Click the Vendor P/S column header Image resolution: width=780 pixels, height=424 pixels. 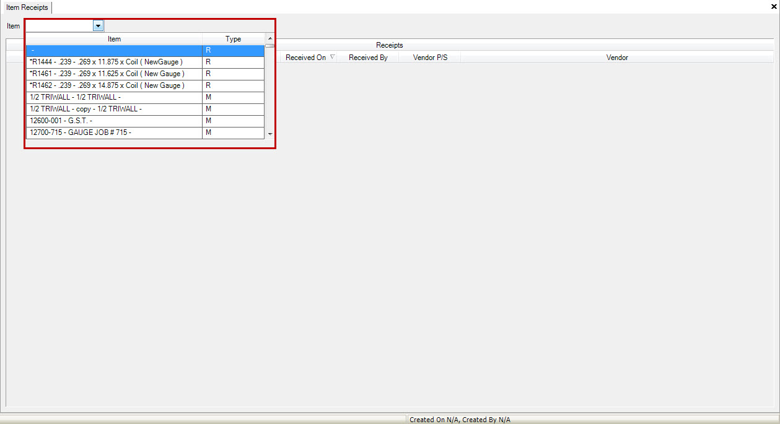click(429, 56)
